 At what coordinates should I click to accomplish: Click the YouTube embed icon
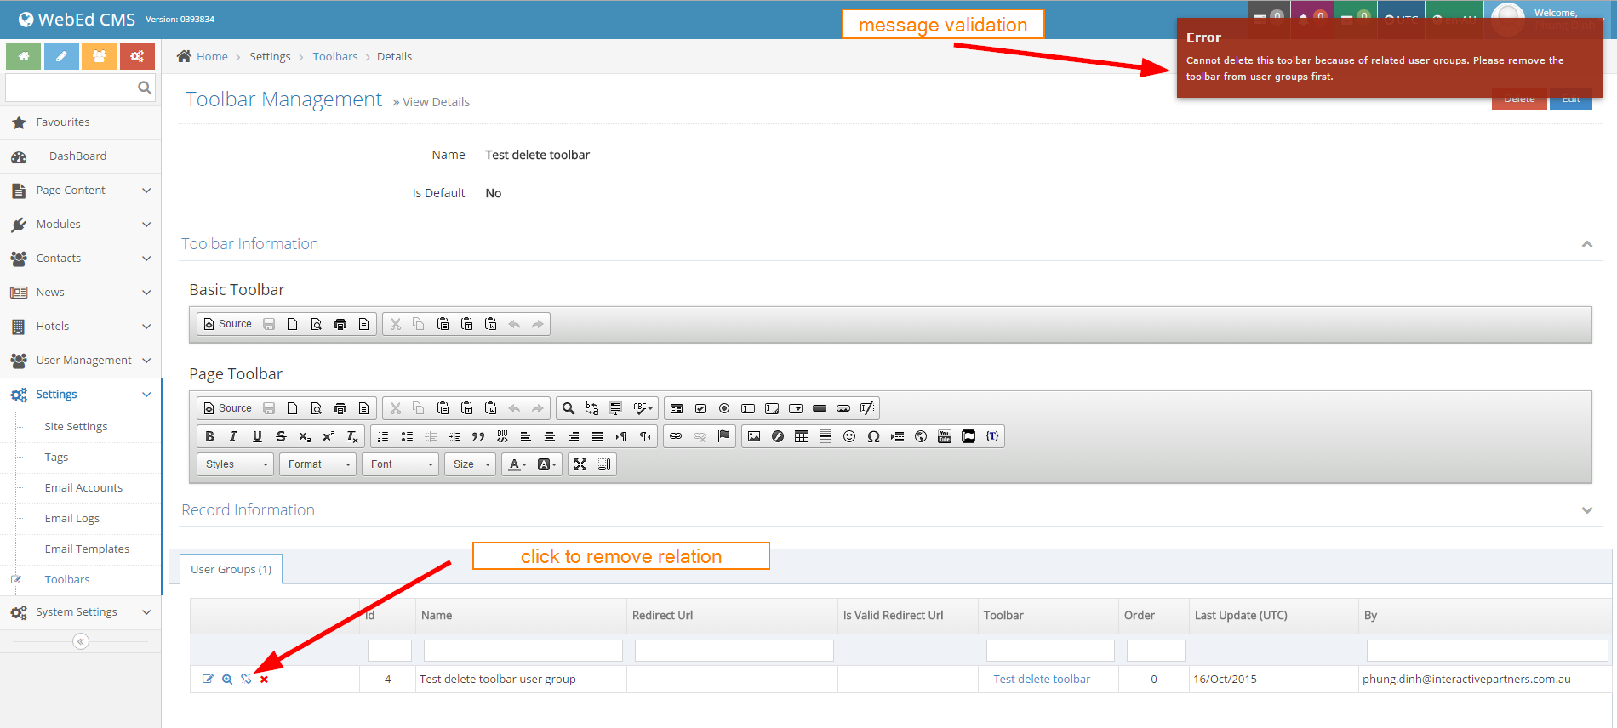(x=945, y=436)
